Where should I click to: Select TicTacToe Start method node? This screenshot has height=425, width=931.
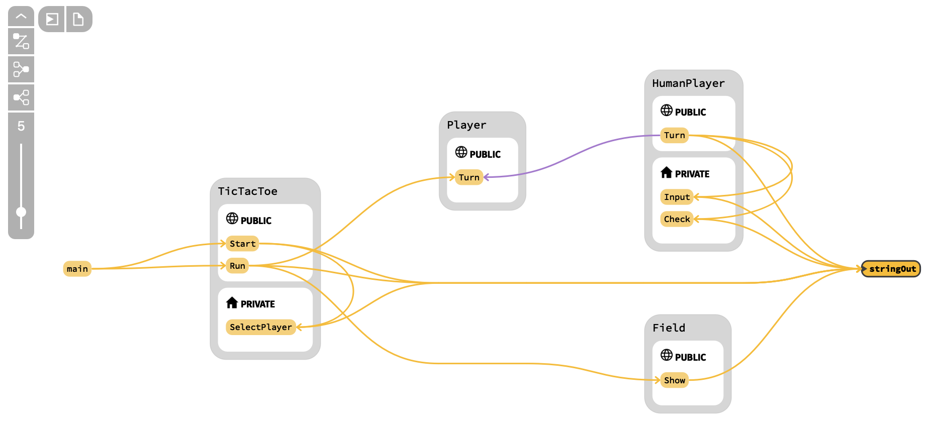(242, 244)
